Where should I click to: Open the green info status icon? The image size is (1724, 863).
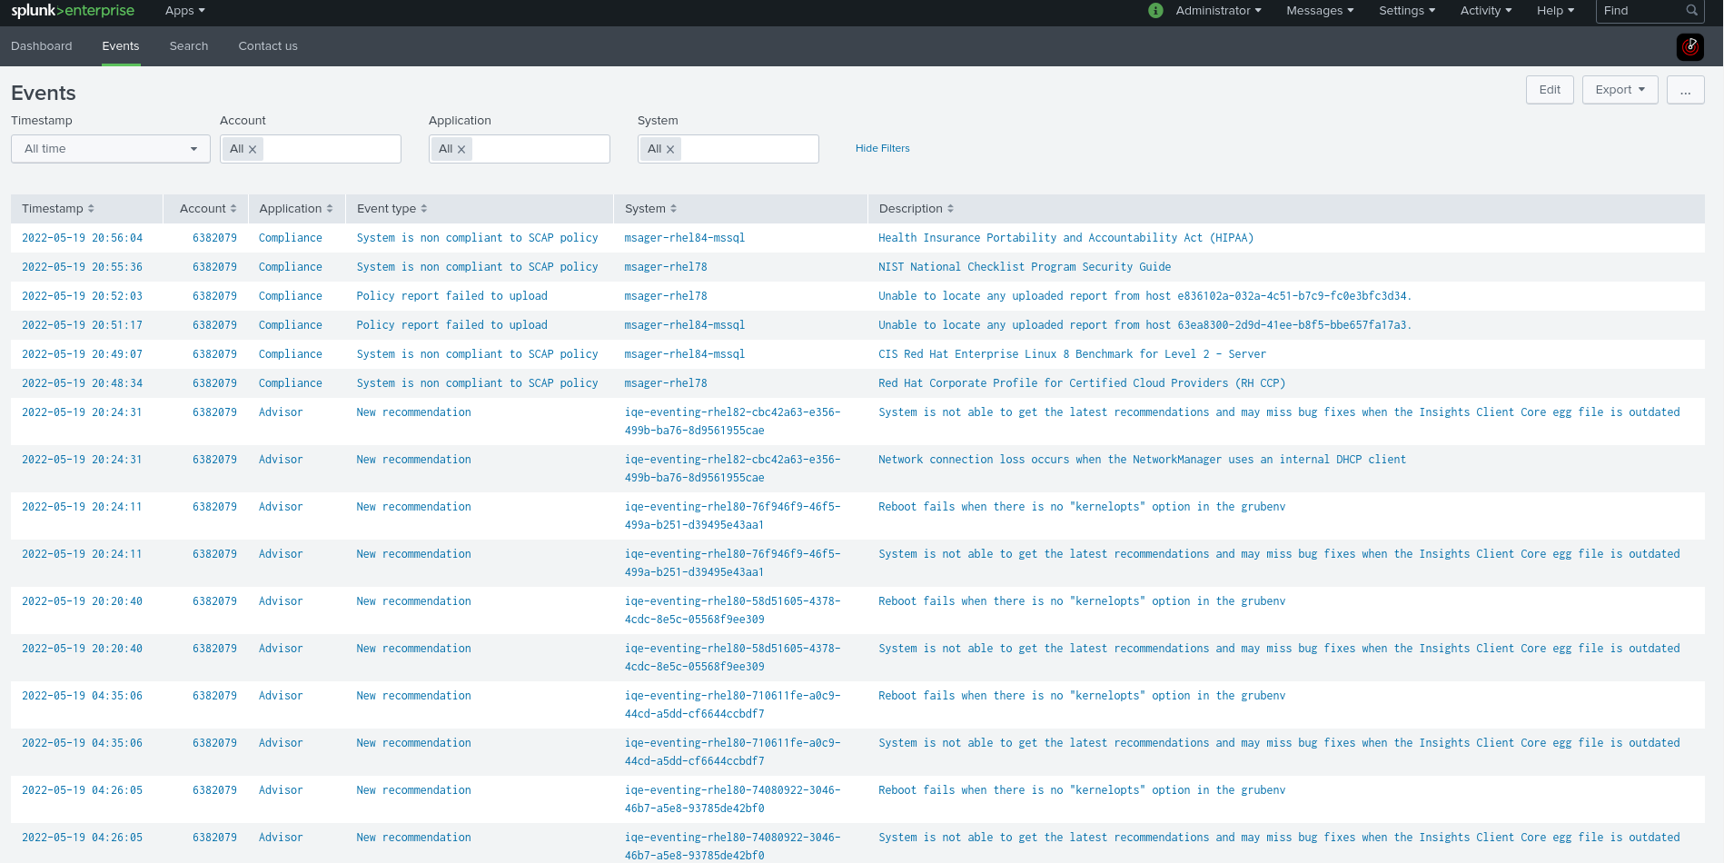[x=1155, y=11]
